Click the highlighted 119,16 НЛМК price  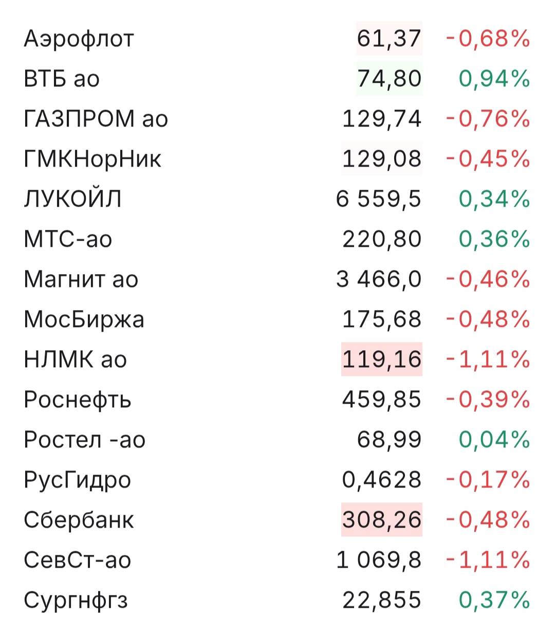382,359
